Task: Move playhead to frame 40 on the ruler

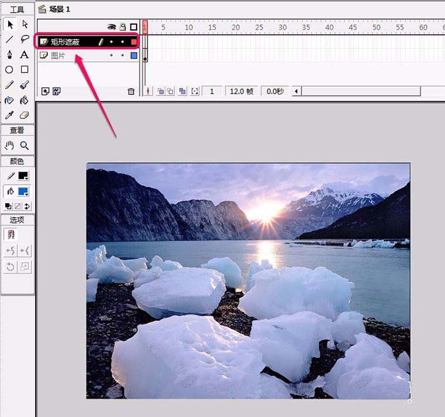Action: (x=329, y=27)
